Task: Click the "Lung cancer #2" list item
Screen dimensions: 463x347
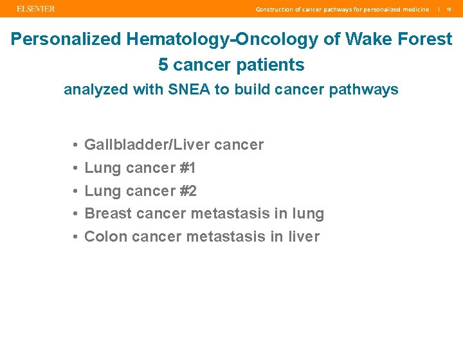Action: 140,191
